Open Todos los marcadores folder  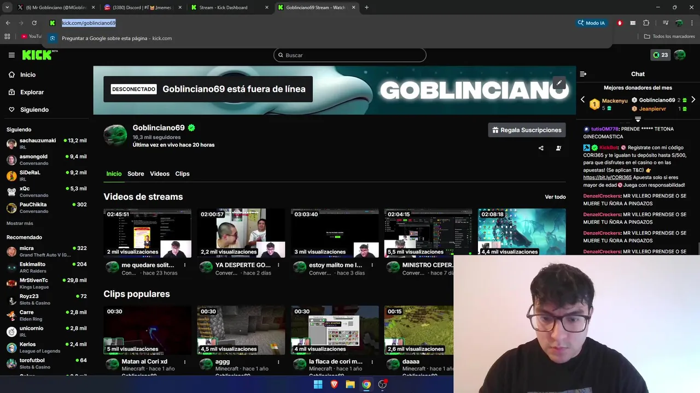[669, 37]
